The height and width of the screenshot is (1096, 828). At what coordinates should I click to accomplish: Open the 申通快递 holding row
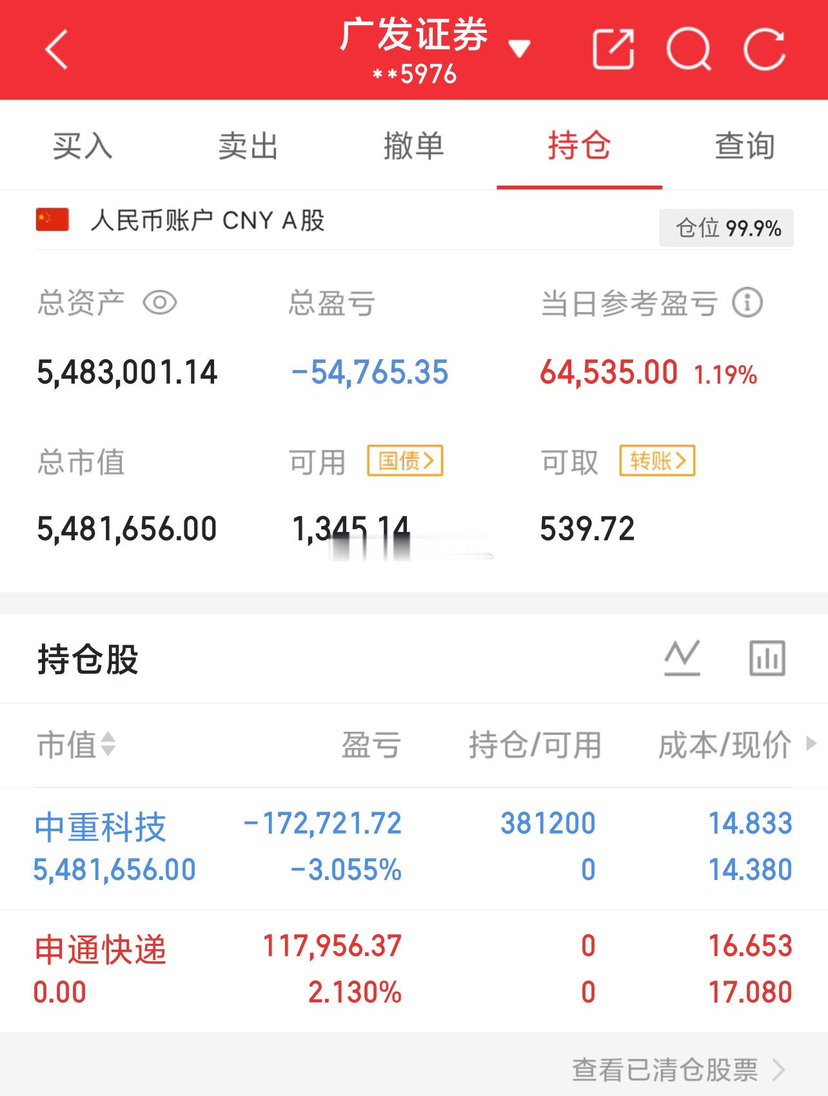click(x=414, y=971)
